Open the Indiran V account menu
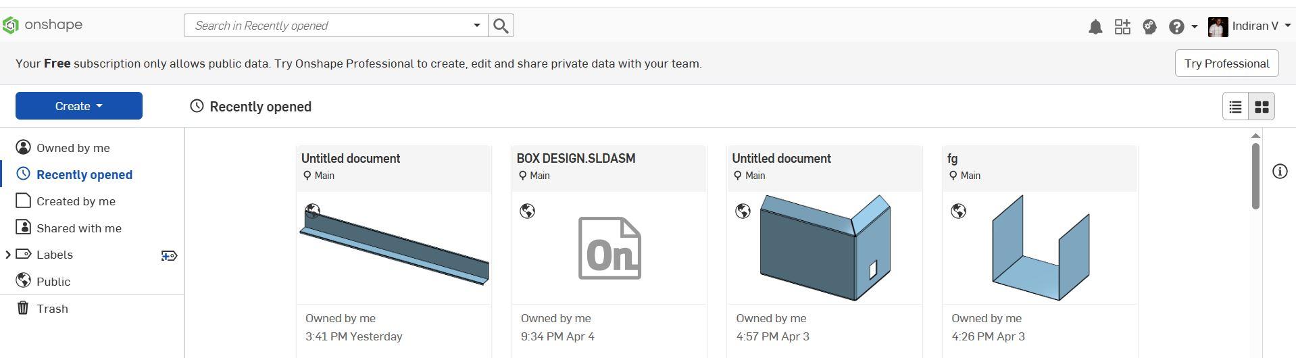The height and width of the screenshot is (358, 1296). pyautogui.click(x=1249, y=26)
